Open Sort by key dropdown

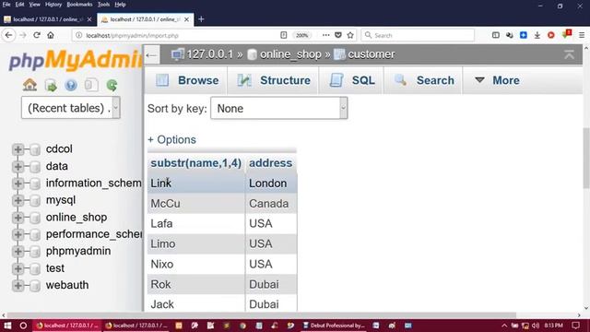(x=279, y=108)
